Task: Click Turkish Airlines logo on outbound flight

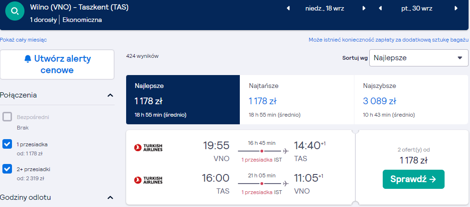Action: coord(148,147)
